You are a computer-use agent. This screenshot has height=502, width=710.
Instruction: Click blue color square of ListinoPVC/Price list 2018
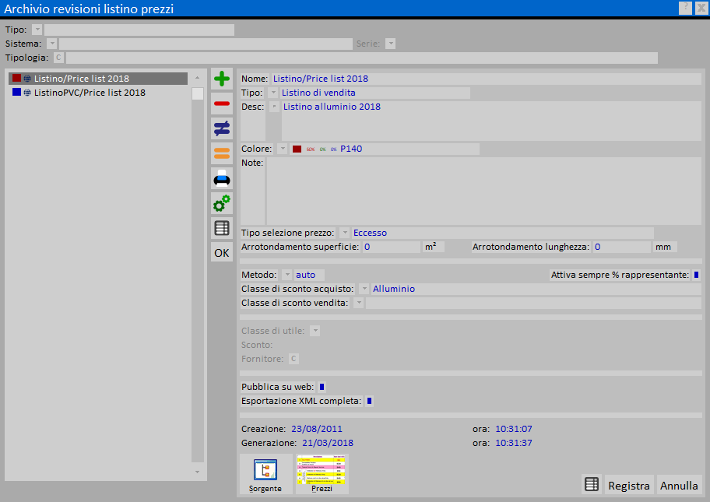pos(17,93)
